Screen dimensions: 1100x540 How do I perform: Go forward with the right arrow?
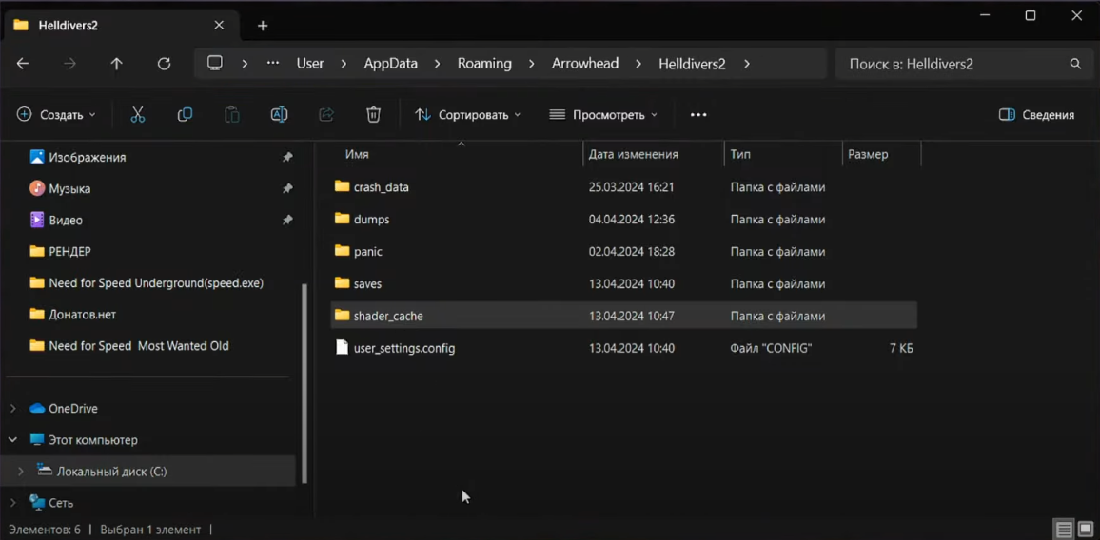(69, 64)
